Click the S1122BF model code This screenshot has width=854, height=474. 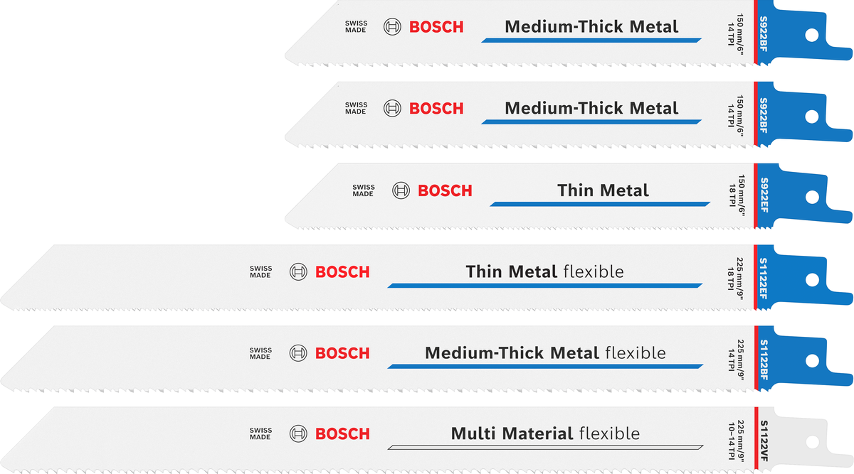(764, 357)
